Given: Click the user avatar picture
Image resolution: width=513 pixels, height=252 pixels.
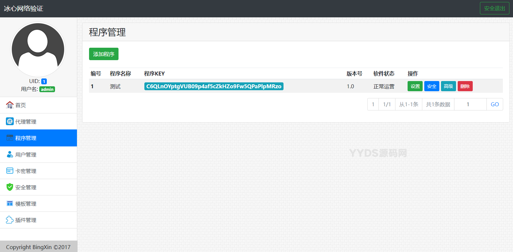Looking at the screenshot, I should coord(38,49).
